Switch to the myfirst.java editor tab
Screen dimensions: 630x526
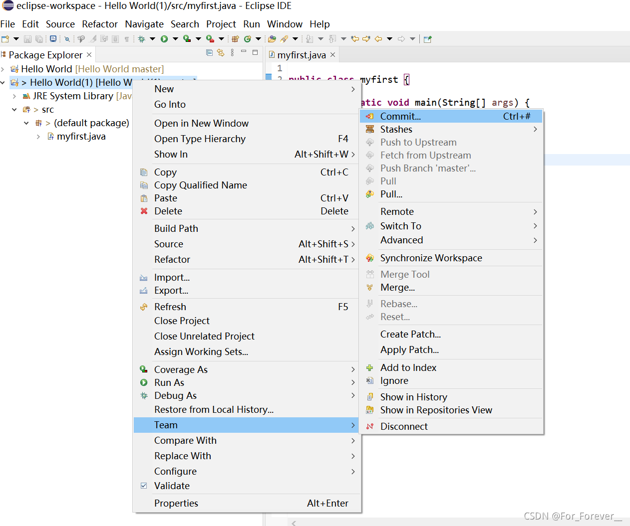302,55
